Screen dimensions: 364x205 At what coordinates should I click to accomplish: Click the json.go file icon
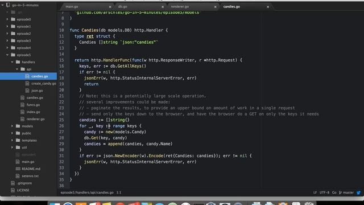click(x=27, y=91)
